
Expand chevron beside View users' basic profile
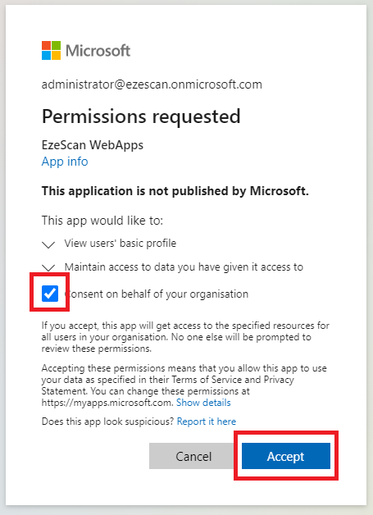[x=48, y=244]
